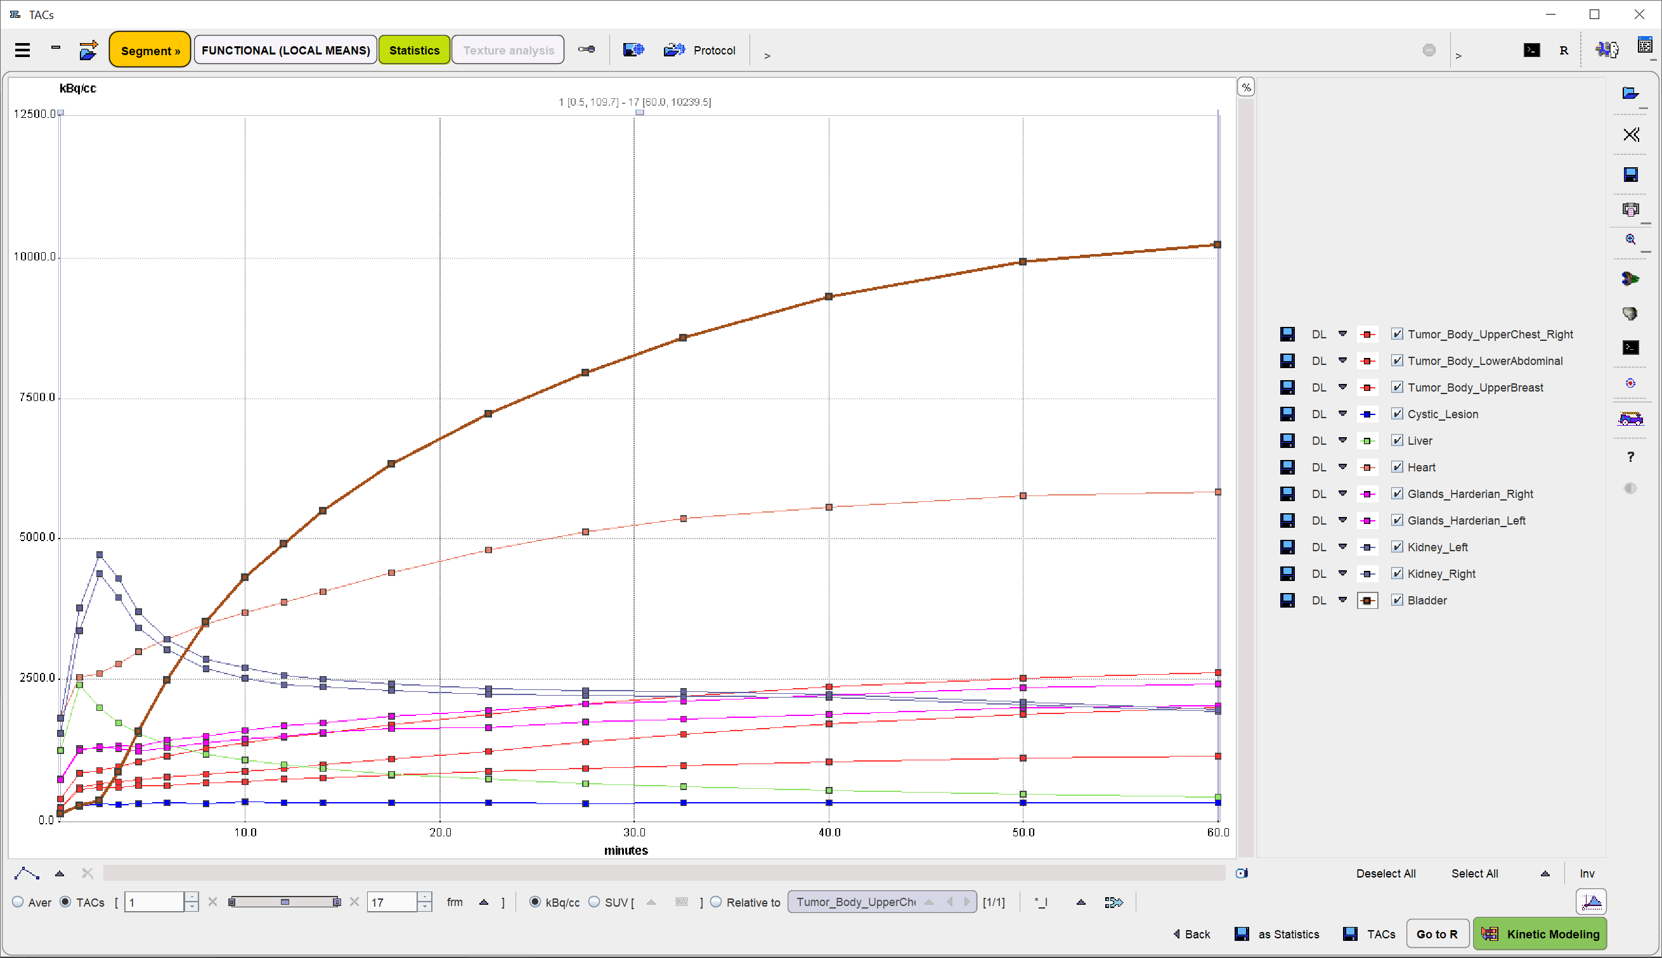Save the Bladder curve with disk icon
Viewport: 1662px width, 958px height.
coord(1287,600)
